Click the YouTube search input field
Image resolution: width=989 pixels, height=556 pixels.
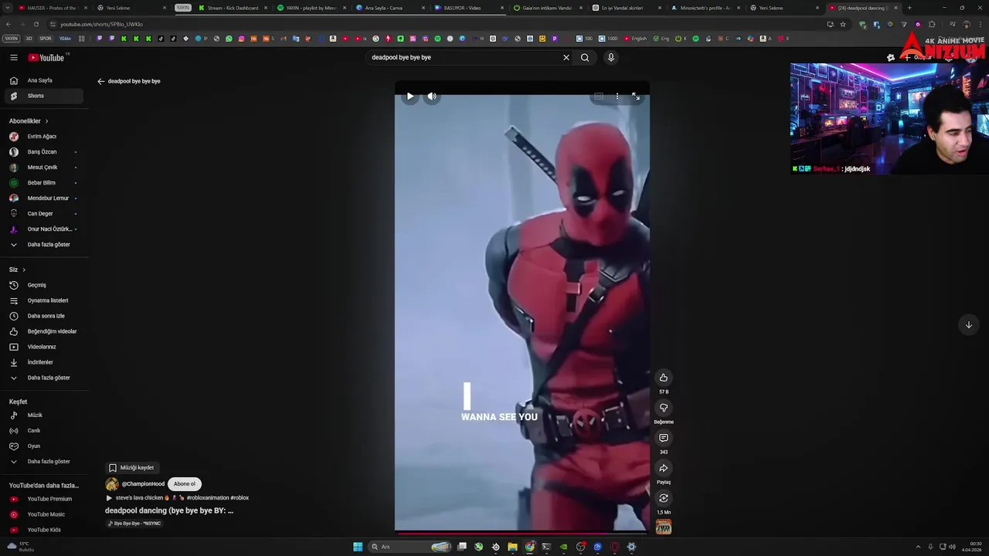pos(464,57)
